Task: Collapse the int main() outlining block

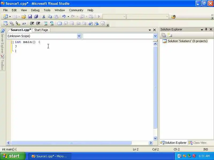Action: pos(12,42)
